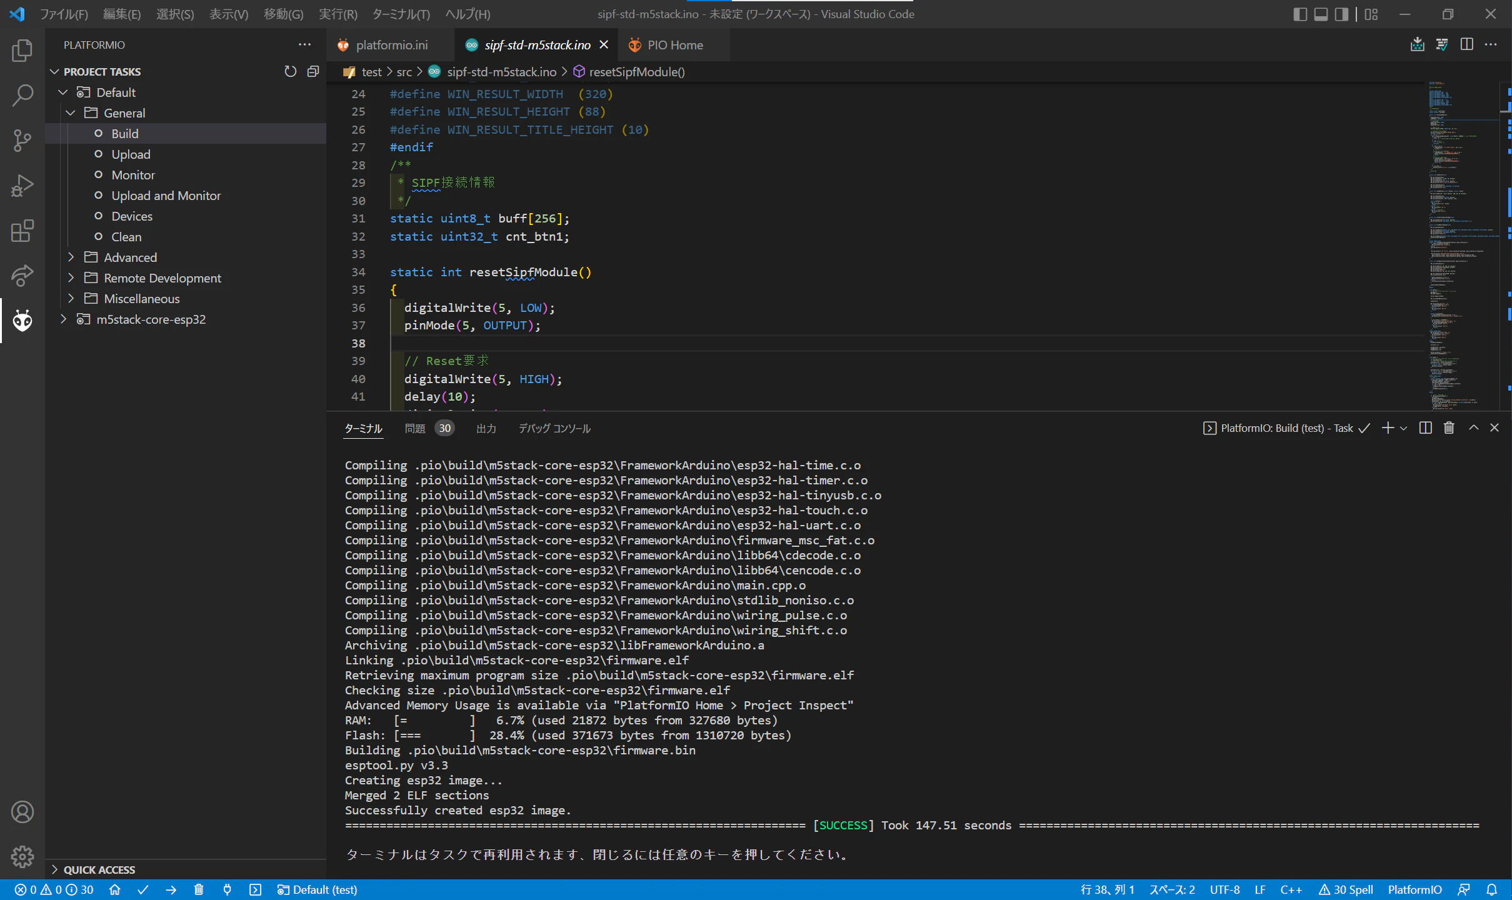
Task: Open the Run and Debug view
Action: point(23,186)
